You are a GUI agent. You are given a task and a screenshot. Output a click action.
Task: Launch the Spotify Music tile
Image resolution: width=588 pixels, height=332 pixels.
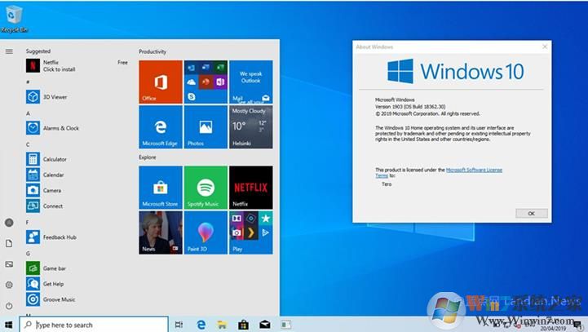pyautogui.click(x=205, y=187)
